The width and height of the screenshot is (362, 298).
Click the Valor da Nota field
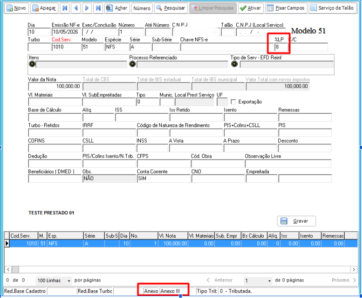click(54, 86)
